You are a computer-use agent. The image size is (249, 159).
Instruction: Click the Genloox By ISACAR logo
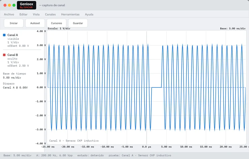[x=27, y=5]
